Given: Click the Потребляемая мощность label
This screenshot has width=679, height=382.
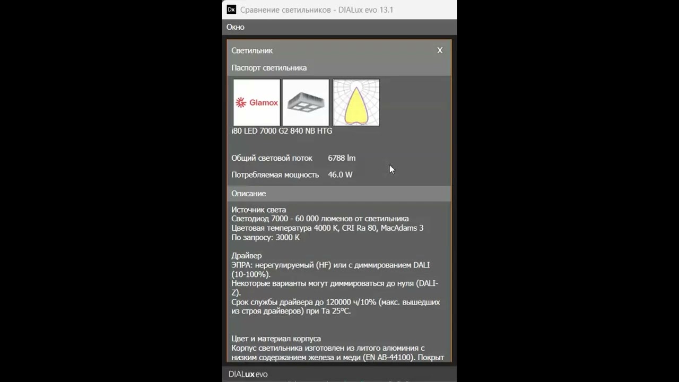Looking at the screenshot, I should 275,175.
